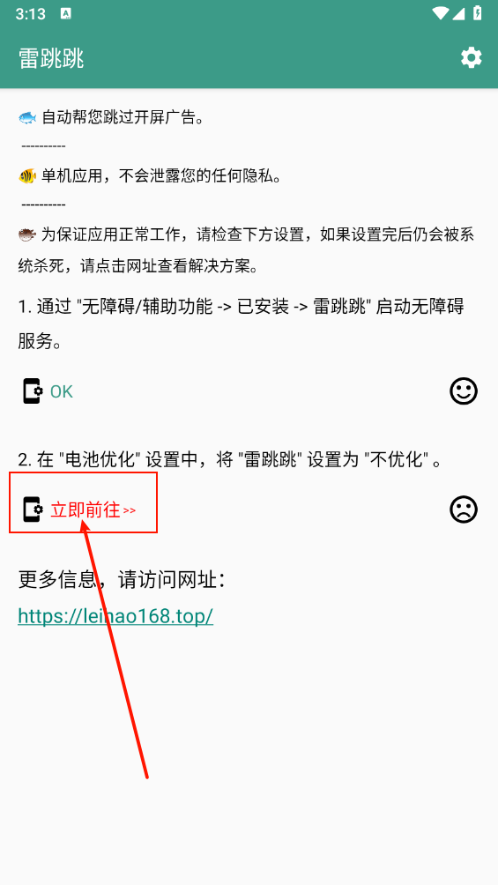The height and width of the screenshot is (885, 498).
Task: Tap the sad face status icon
Action: pyautogui.click(x=464, y=509)
